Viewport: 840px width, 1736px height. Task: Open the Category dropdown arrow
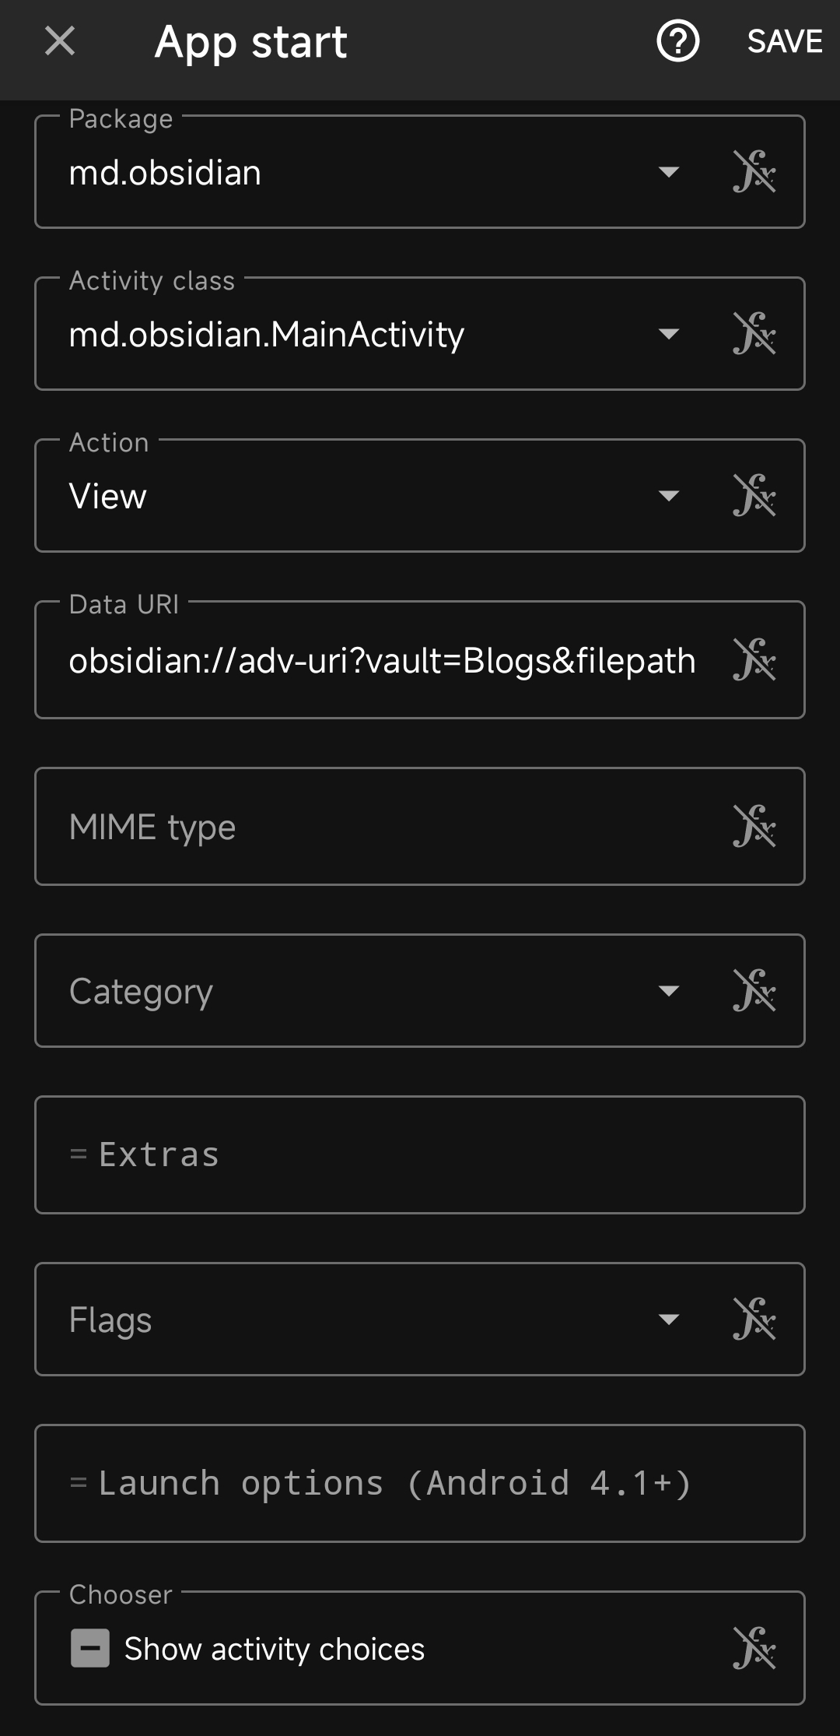click(668, 991)
